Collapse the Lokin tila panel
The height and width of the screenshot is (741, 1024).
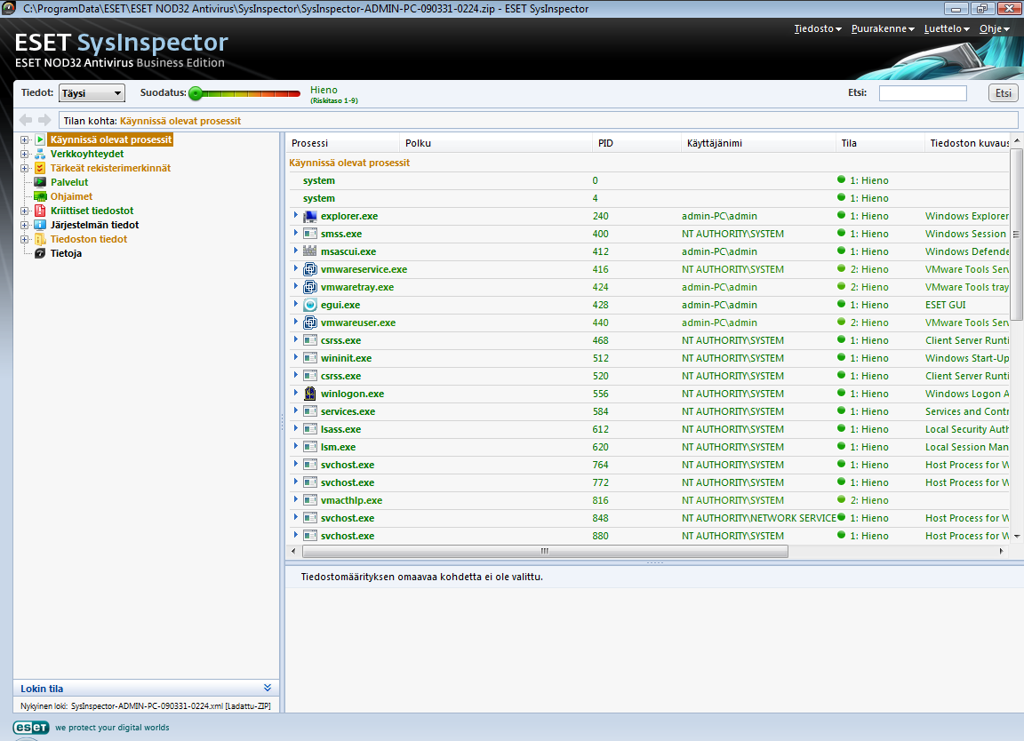[x=267, y=688]
